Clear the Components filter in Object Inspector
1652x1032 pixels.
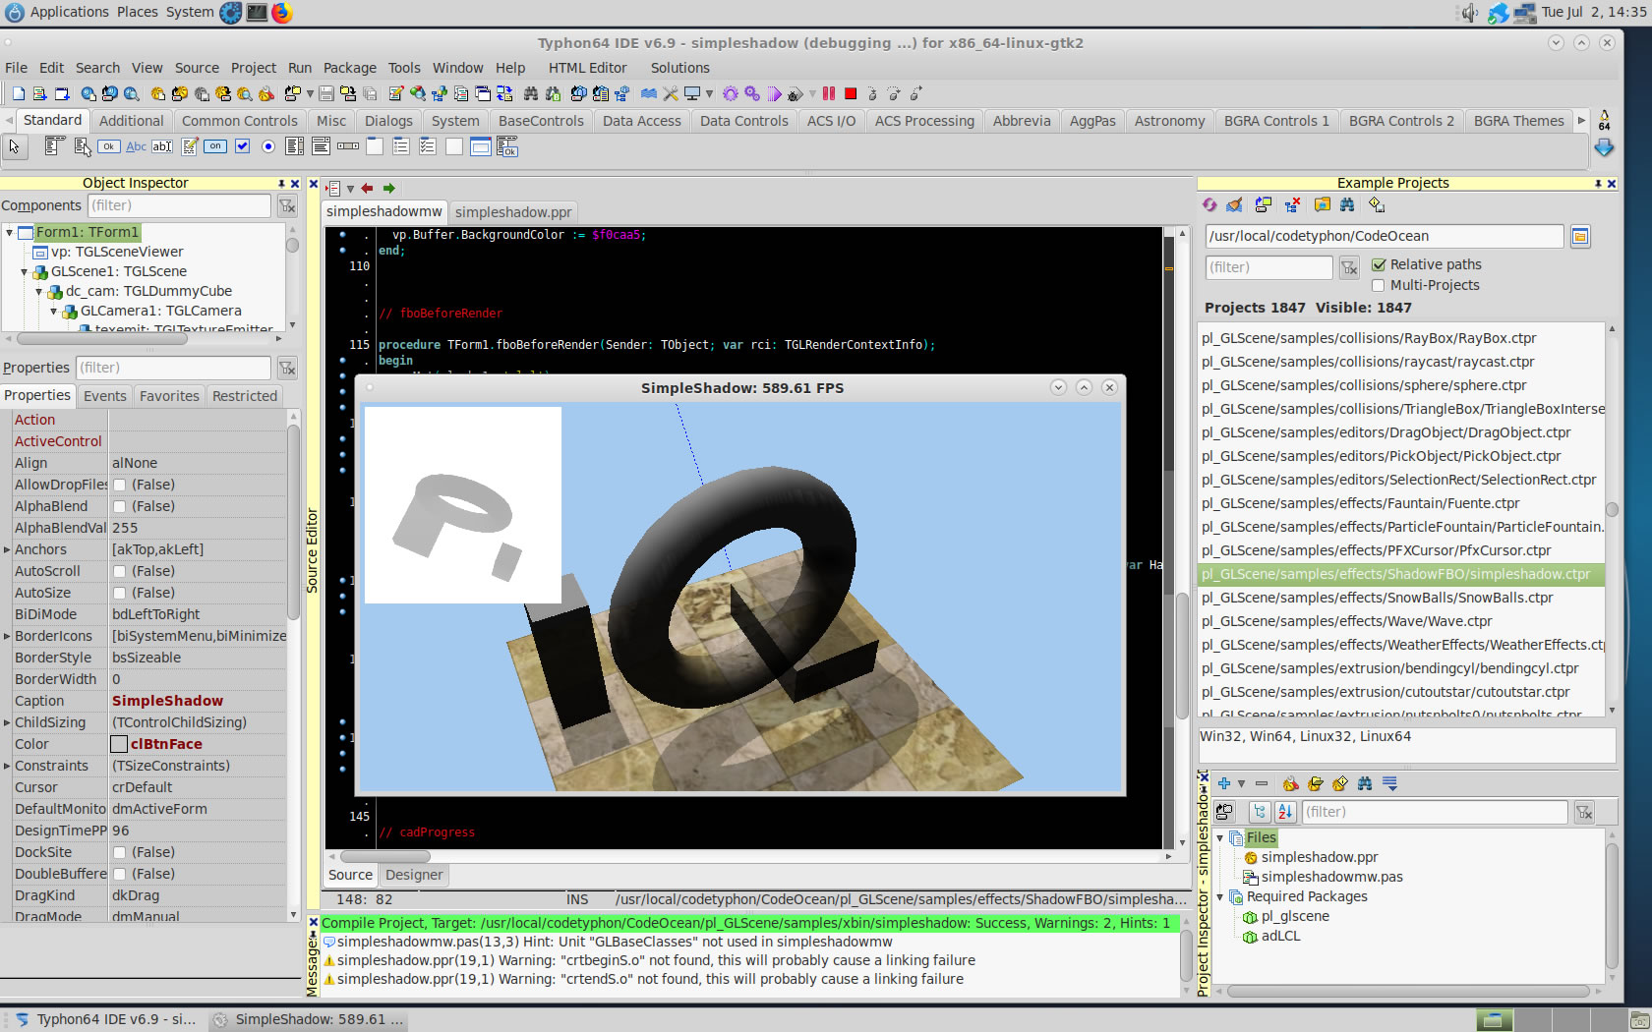click(x=287, y=205)
